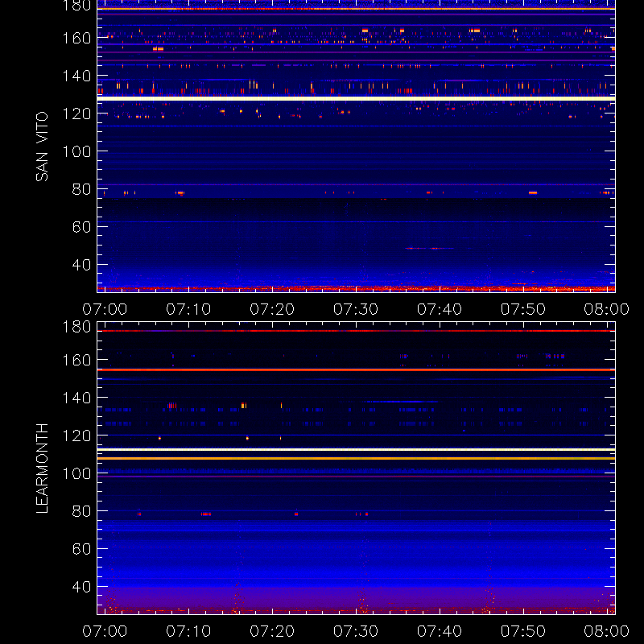Click San Vito frequency label 80

tap(82, 189)
